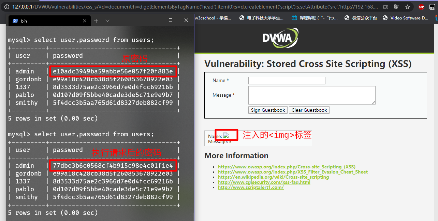The height and width of the screenshot is (221, 438).
Task: Click the cast/media device icon in address bar
Action: pyautogui.click(x=385, y=6)
